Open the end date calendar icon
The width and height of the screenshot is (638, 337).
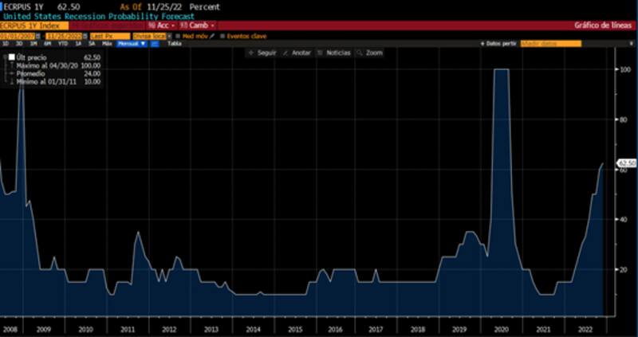click(x=85, y=36)
